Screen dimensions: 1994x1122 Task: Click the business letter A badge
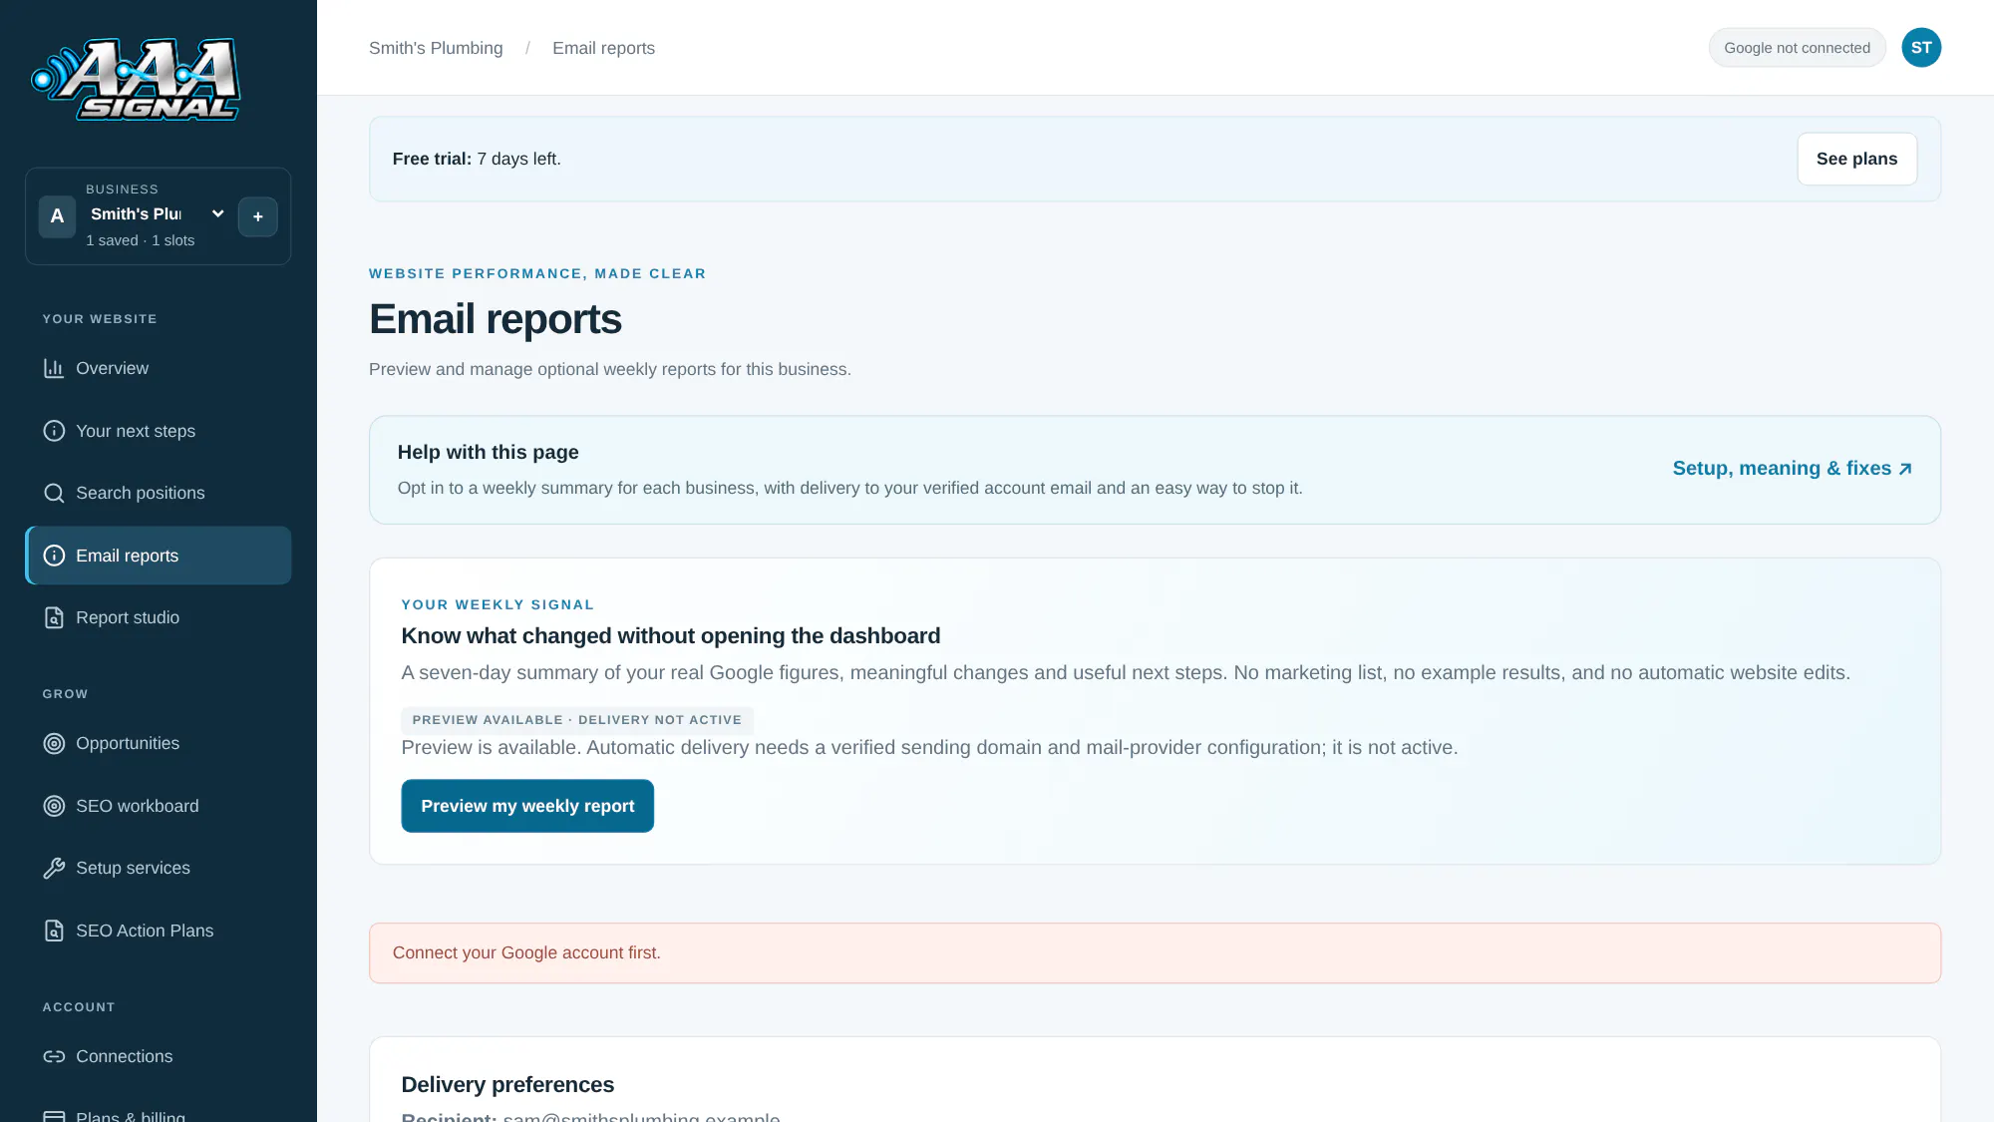pyautogui.click(x=57, y=215)
